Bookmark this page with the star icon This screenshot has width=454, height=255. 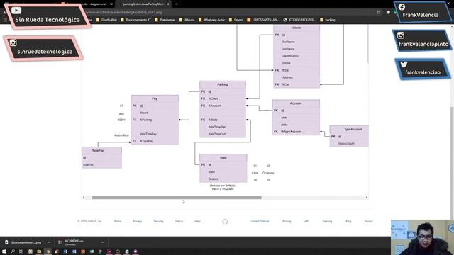(x=378, y=13)
